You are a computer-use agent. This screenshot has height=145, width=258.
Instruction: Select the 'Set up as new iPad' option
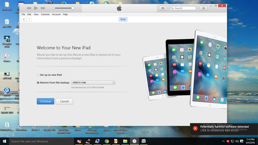[x=38, y=75]
